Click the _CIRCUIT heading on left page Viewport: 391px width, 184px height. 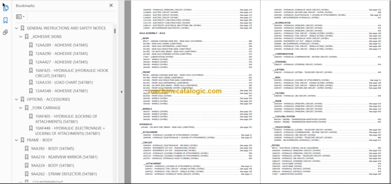pos(147,143)
